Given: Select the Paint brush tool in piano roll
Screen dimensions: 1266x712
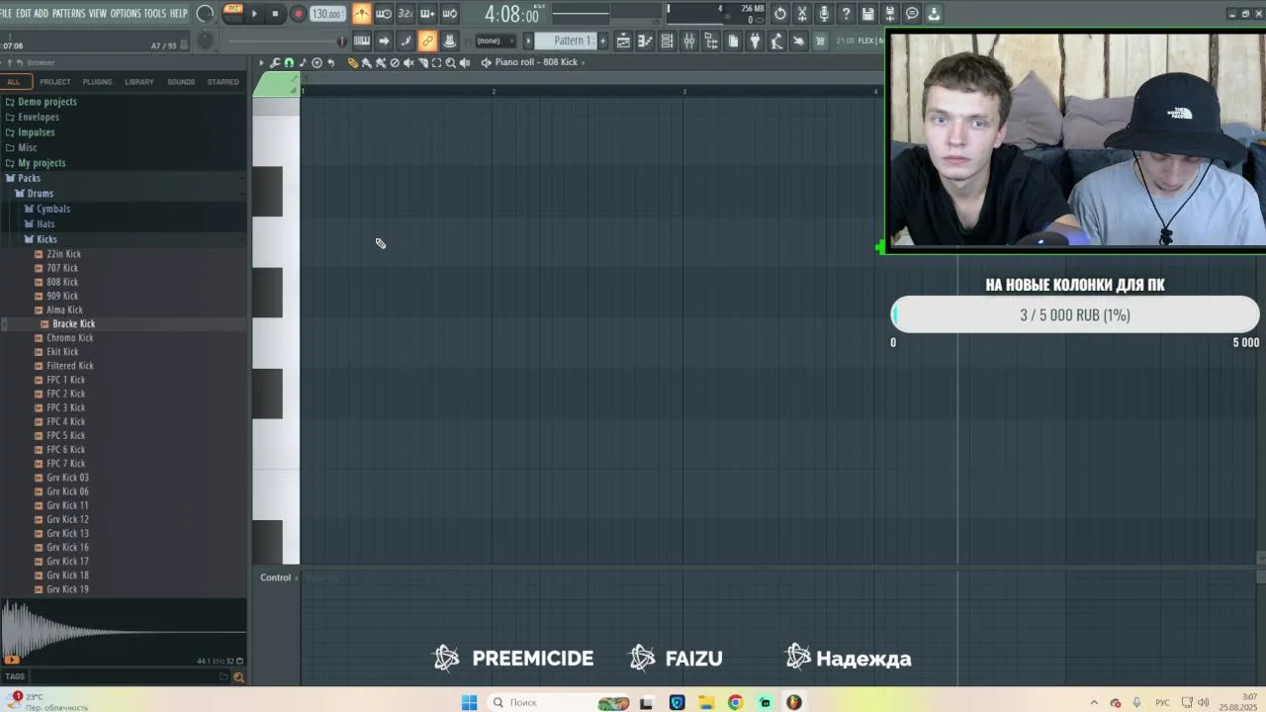Looking at the screenshot, I should 367,62.
